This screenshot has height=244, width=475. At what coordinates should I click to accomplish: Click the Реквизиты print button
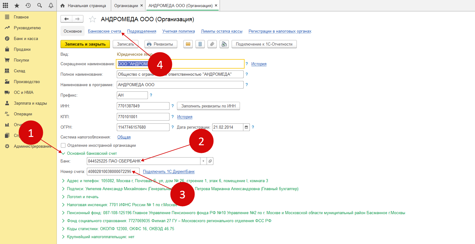pyautogui.click(x=161, y=44)
